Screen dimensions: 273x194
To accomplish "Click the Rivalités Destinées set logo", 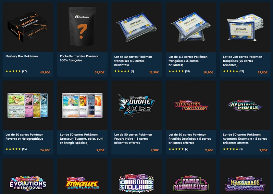I will click(191, 105).
